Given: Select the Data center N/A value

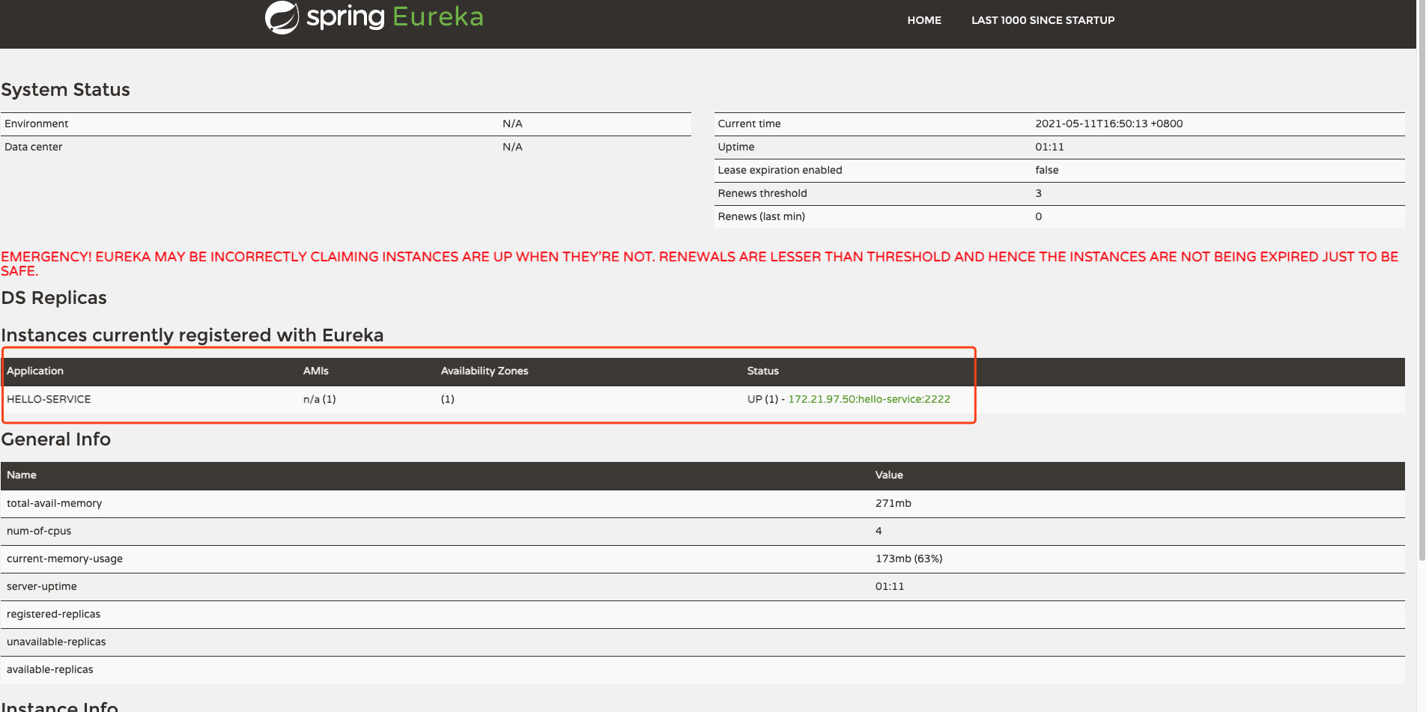Looking at the screenshot, I should coord(512,147).
